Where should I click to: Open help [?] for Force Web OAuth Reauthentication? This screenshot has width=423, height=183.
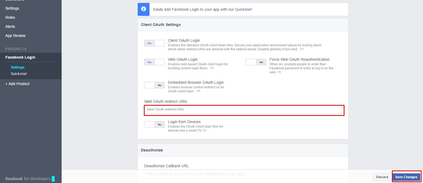click(x=279, y=72)
